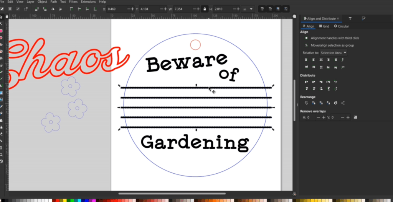Toggle move/align selection as group
The image size is (393, 202).
pyautogui.click(x=306, y=46)
